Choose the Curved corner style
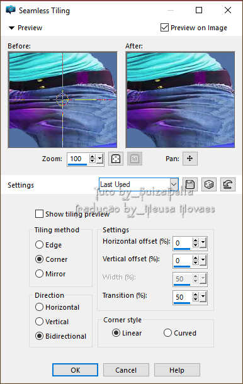The width and height of the screenshot is (243, 384). (x=167, y=333)
